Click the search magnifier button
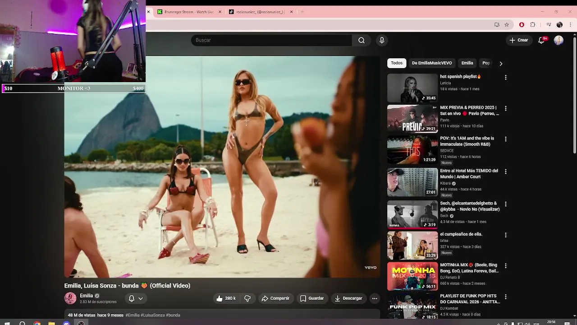The image size is (577, 325). 362,40
